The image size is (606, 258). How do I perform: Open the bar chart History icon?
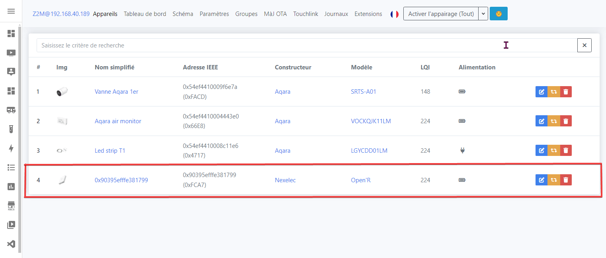11,186
